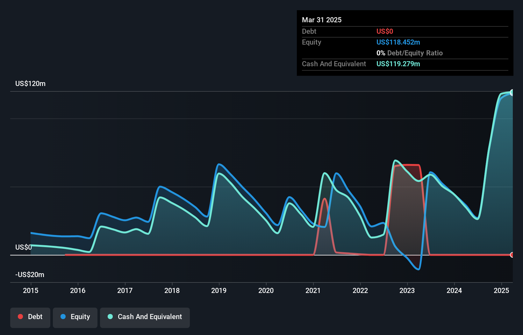Screen dimensions: 523x335
Task: Click the 2022 x-axis label
Action: tap(360, 290)
